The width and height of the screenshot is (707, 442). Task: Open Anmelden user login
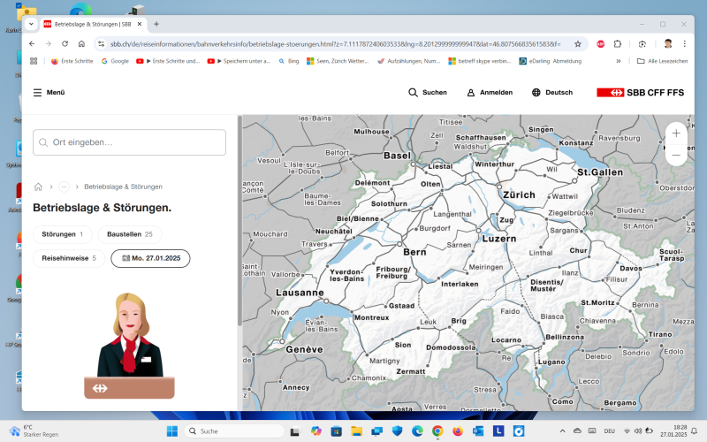tap(490, 93)
